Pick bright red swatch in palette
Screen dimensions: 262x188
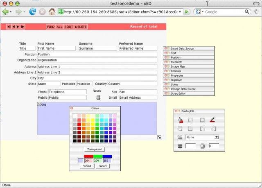[79, 124]
